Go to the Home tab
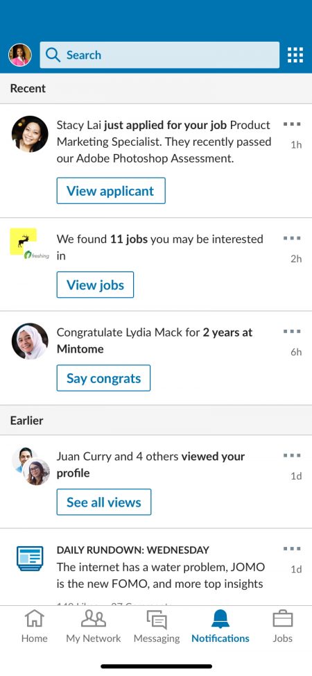 [x=35, y=626]
